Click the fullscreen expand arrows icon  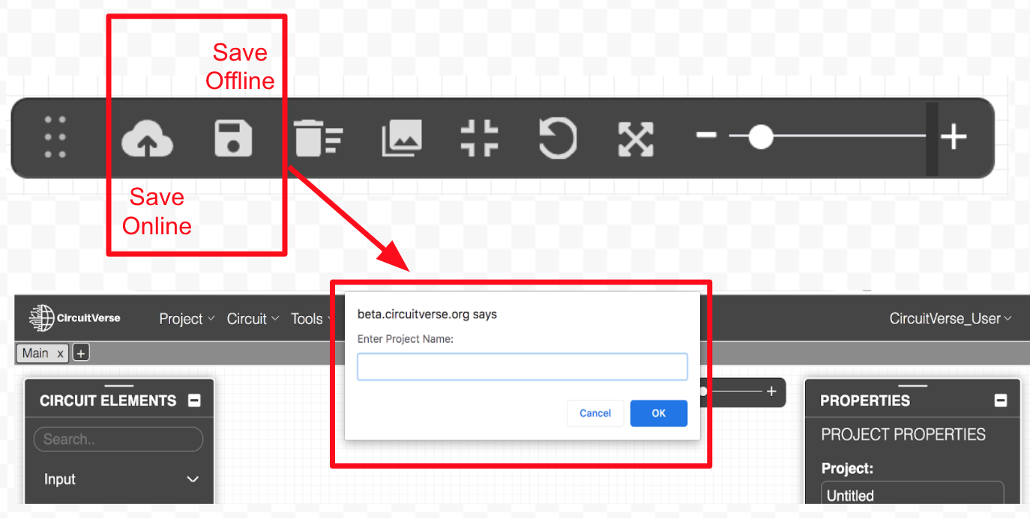636,138
